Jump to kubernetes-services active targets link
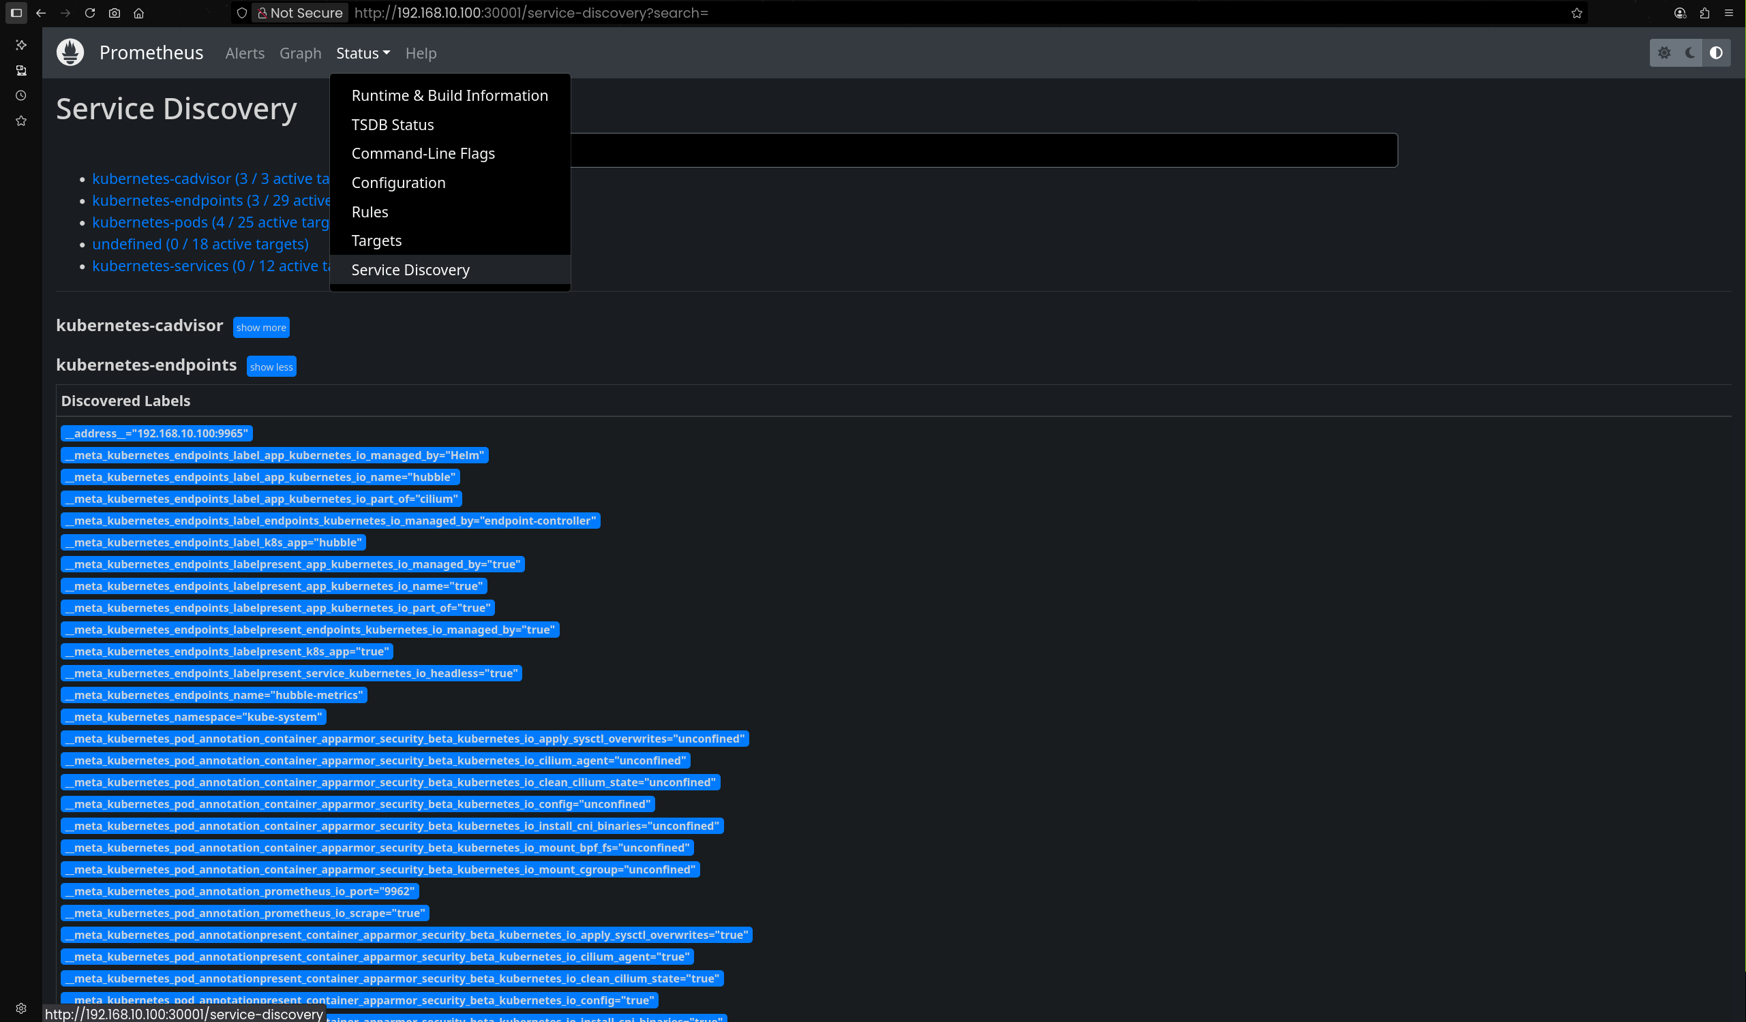 [x=211, y=266]
